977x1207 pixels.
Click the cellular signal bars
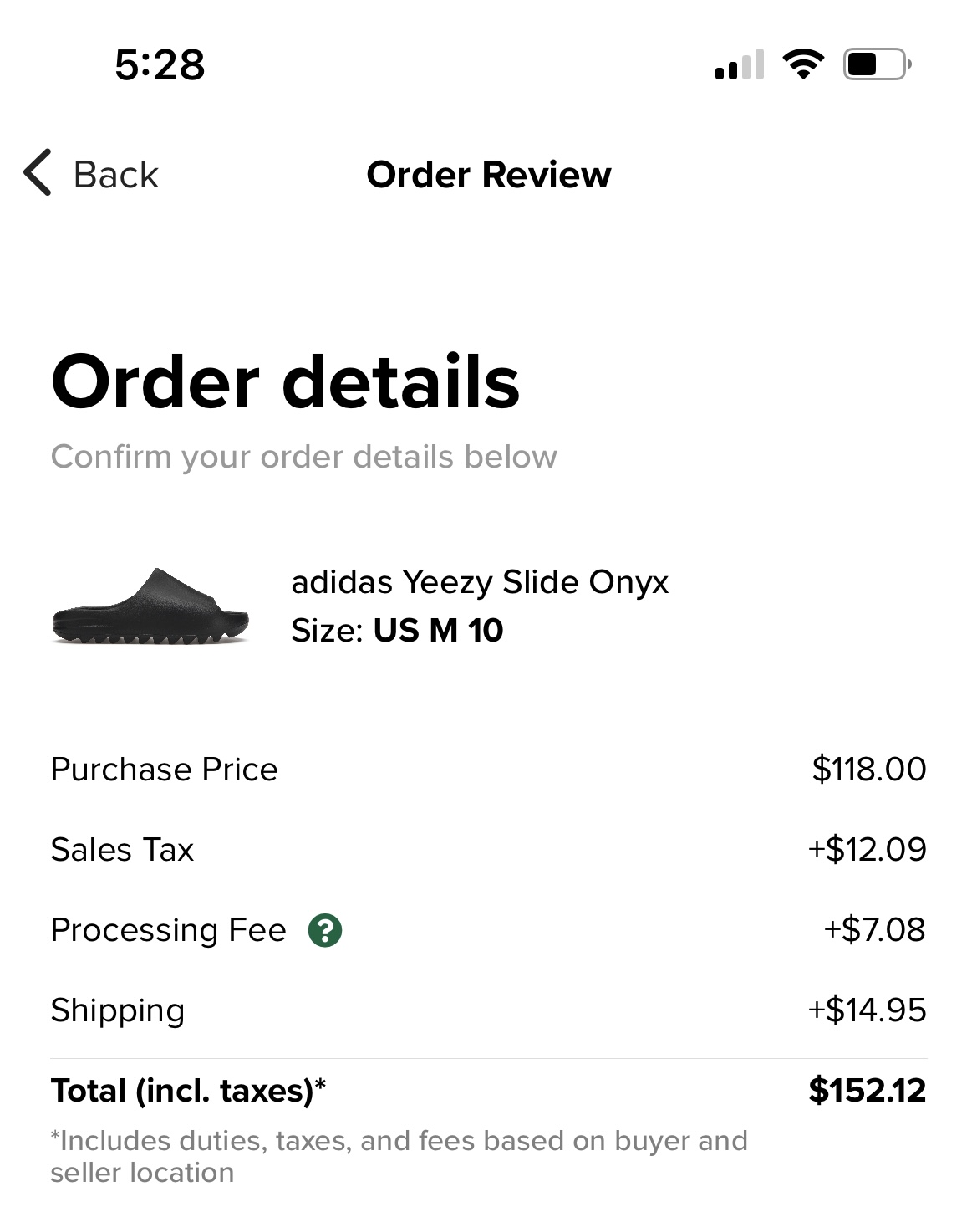tap(740, 65)
